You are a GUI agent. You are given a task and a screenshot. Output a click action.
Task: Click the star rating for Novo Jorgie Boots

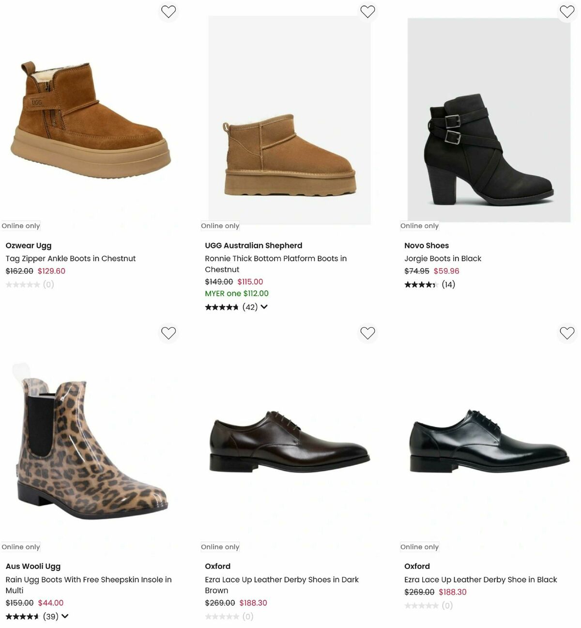point(419,285)
